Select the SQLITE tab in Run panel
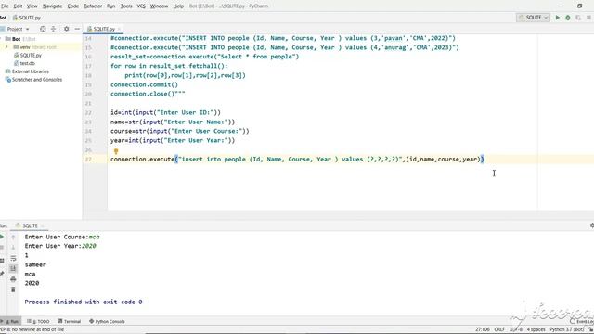 [x=30, y=225]
